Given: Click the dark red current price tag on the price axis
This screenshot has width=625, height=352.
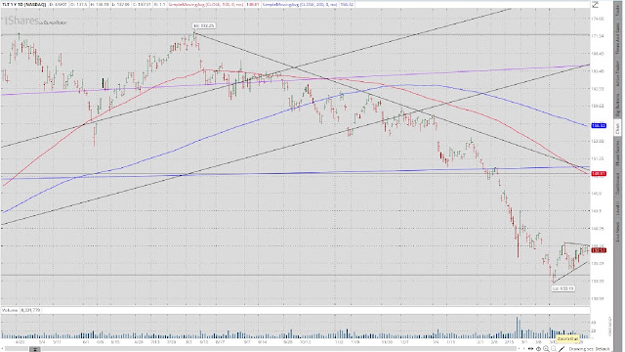Looking at the screenshot, I should click(599, 250).
